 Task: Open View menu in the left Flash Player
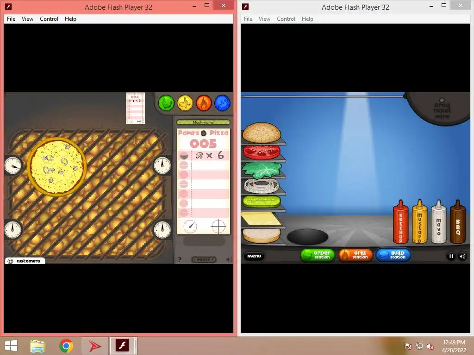27,18
